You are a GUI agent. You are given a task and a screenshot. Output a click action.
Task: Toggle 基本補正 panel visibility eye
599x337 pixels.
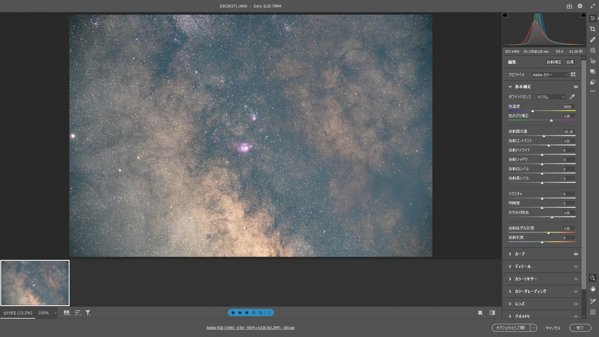pos(576,87)
